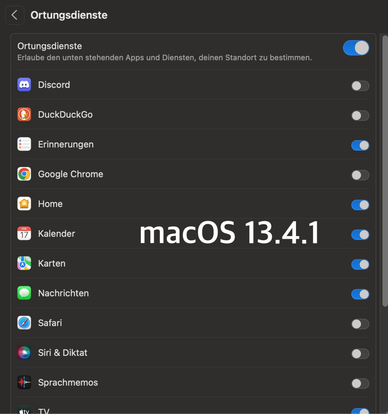
Task: Select the Nachrichten label text
Action: (63, 293)
